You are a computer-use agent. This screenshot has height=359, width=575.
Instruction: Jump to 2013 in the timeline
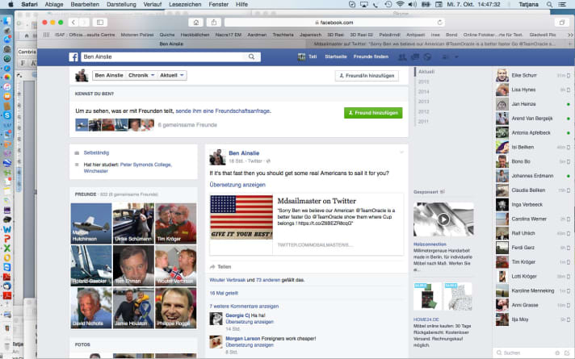click(423, 102)
